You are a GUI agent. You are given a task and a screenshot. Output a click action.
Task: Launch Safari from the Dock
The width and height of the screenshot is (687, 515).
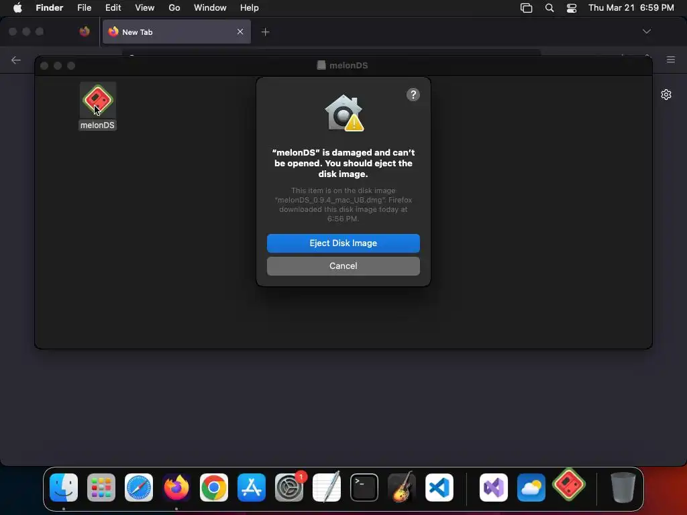coord(139,488)
